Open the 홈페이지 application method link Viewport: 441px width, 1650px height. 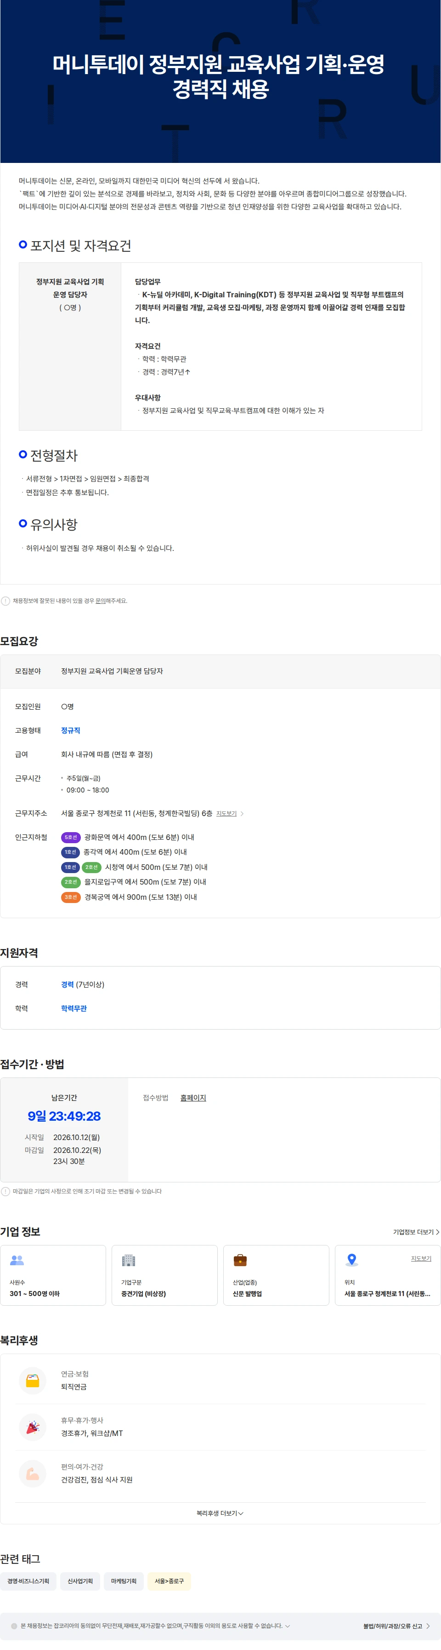tap(193, 1098)
